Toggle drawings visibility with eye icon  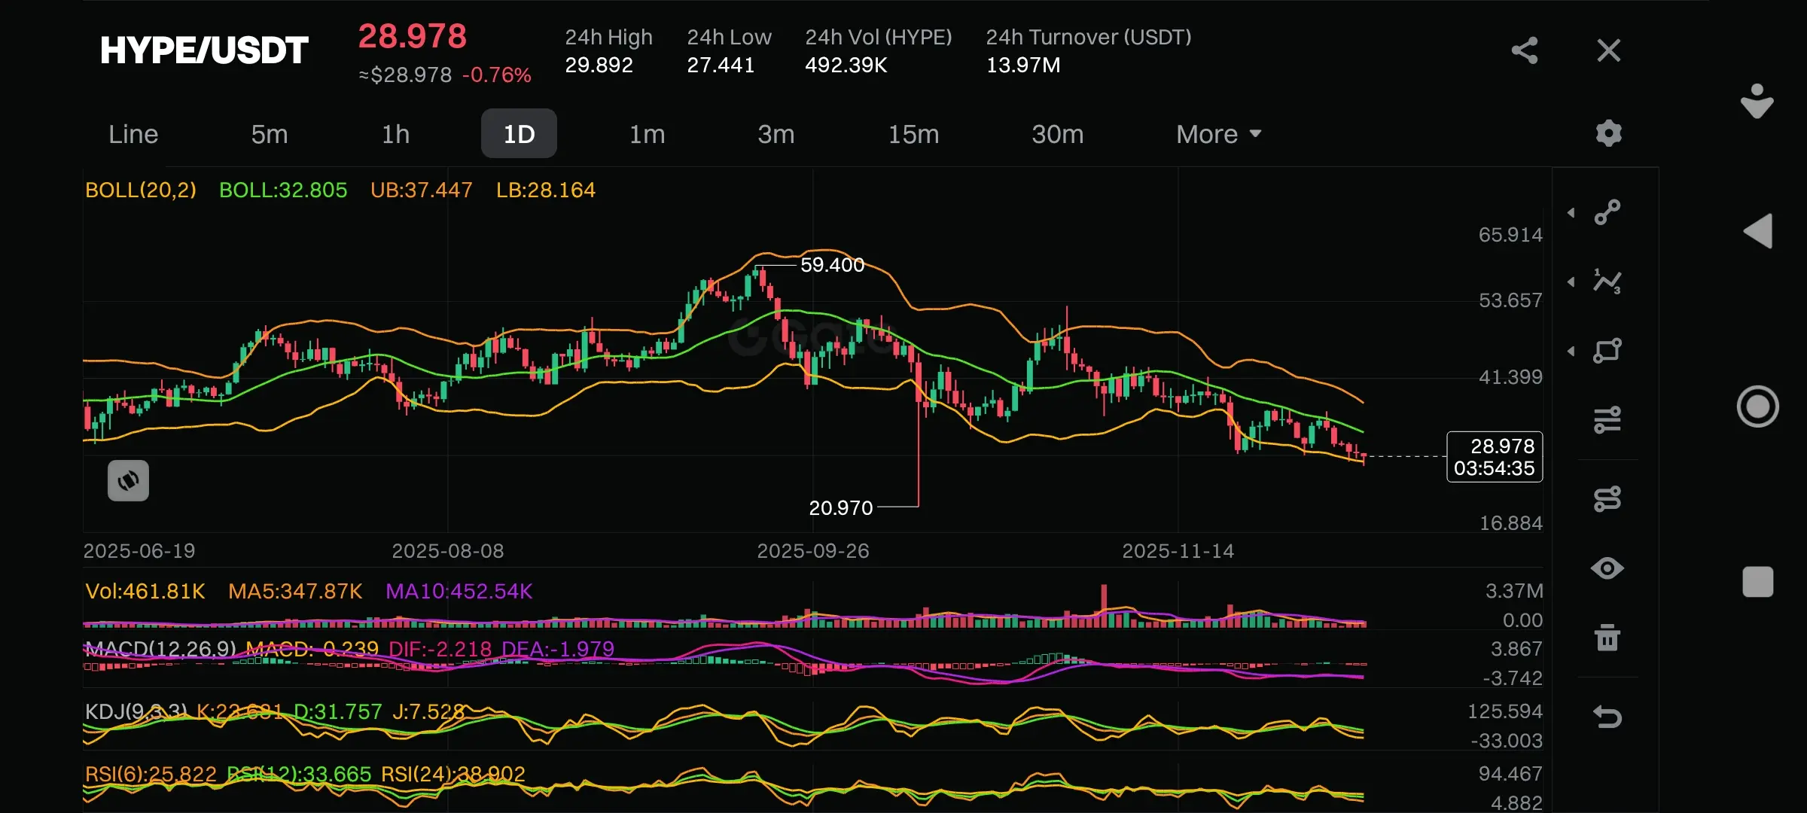(1607, 568)
